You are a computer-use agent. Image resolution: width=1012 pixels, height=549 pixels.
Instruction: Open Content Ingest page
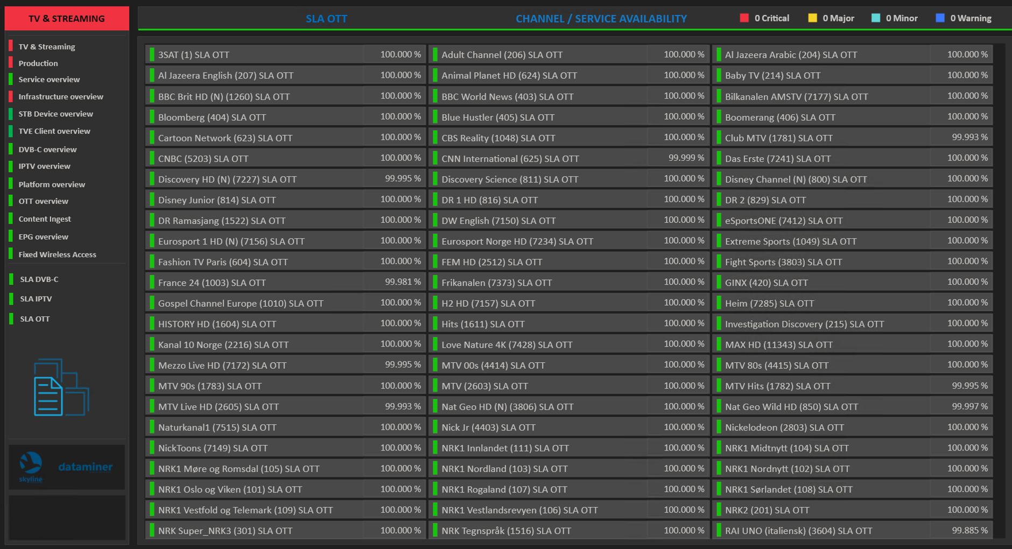(45, 219)
